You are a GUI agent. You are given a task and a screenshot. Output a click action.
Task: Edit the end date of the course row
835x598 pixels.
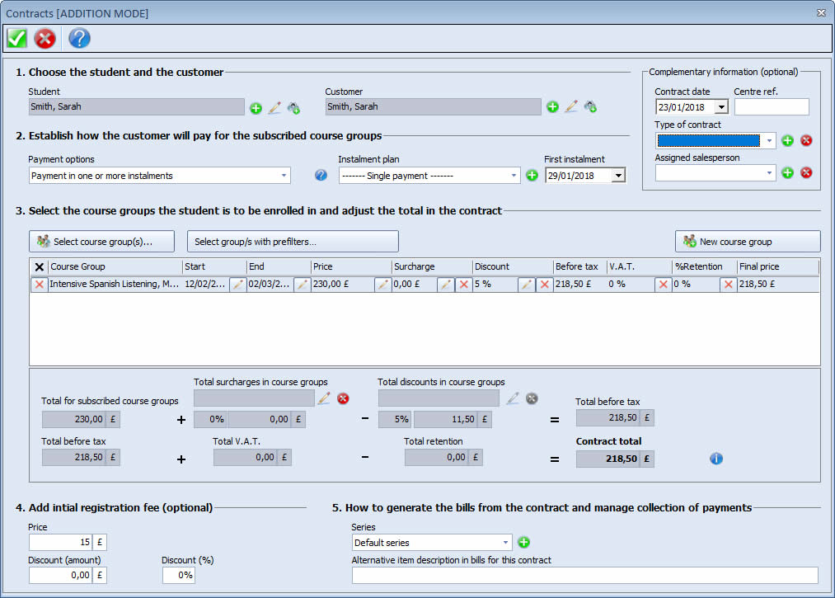[302, 285]
